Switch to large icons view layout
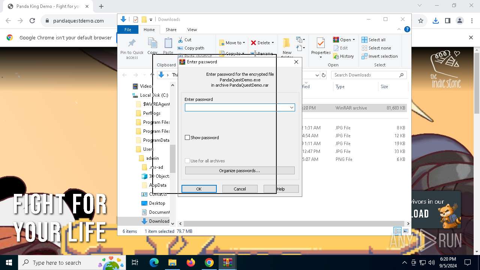 (405, 231)
